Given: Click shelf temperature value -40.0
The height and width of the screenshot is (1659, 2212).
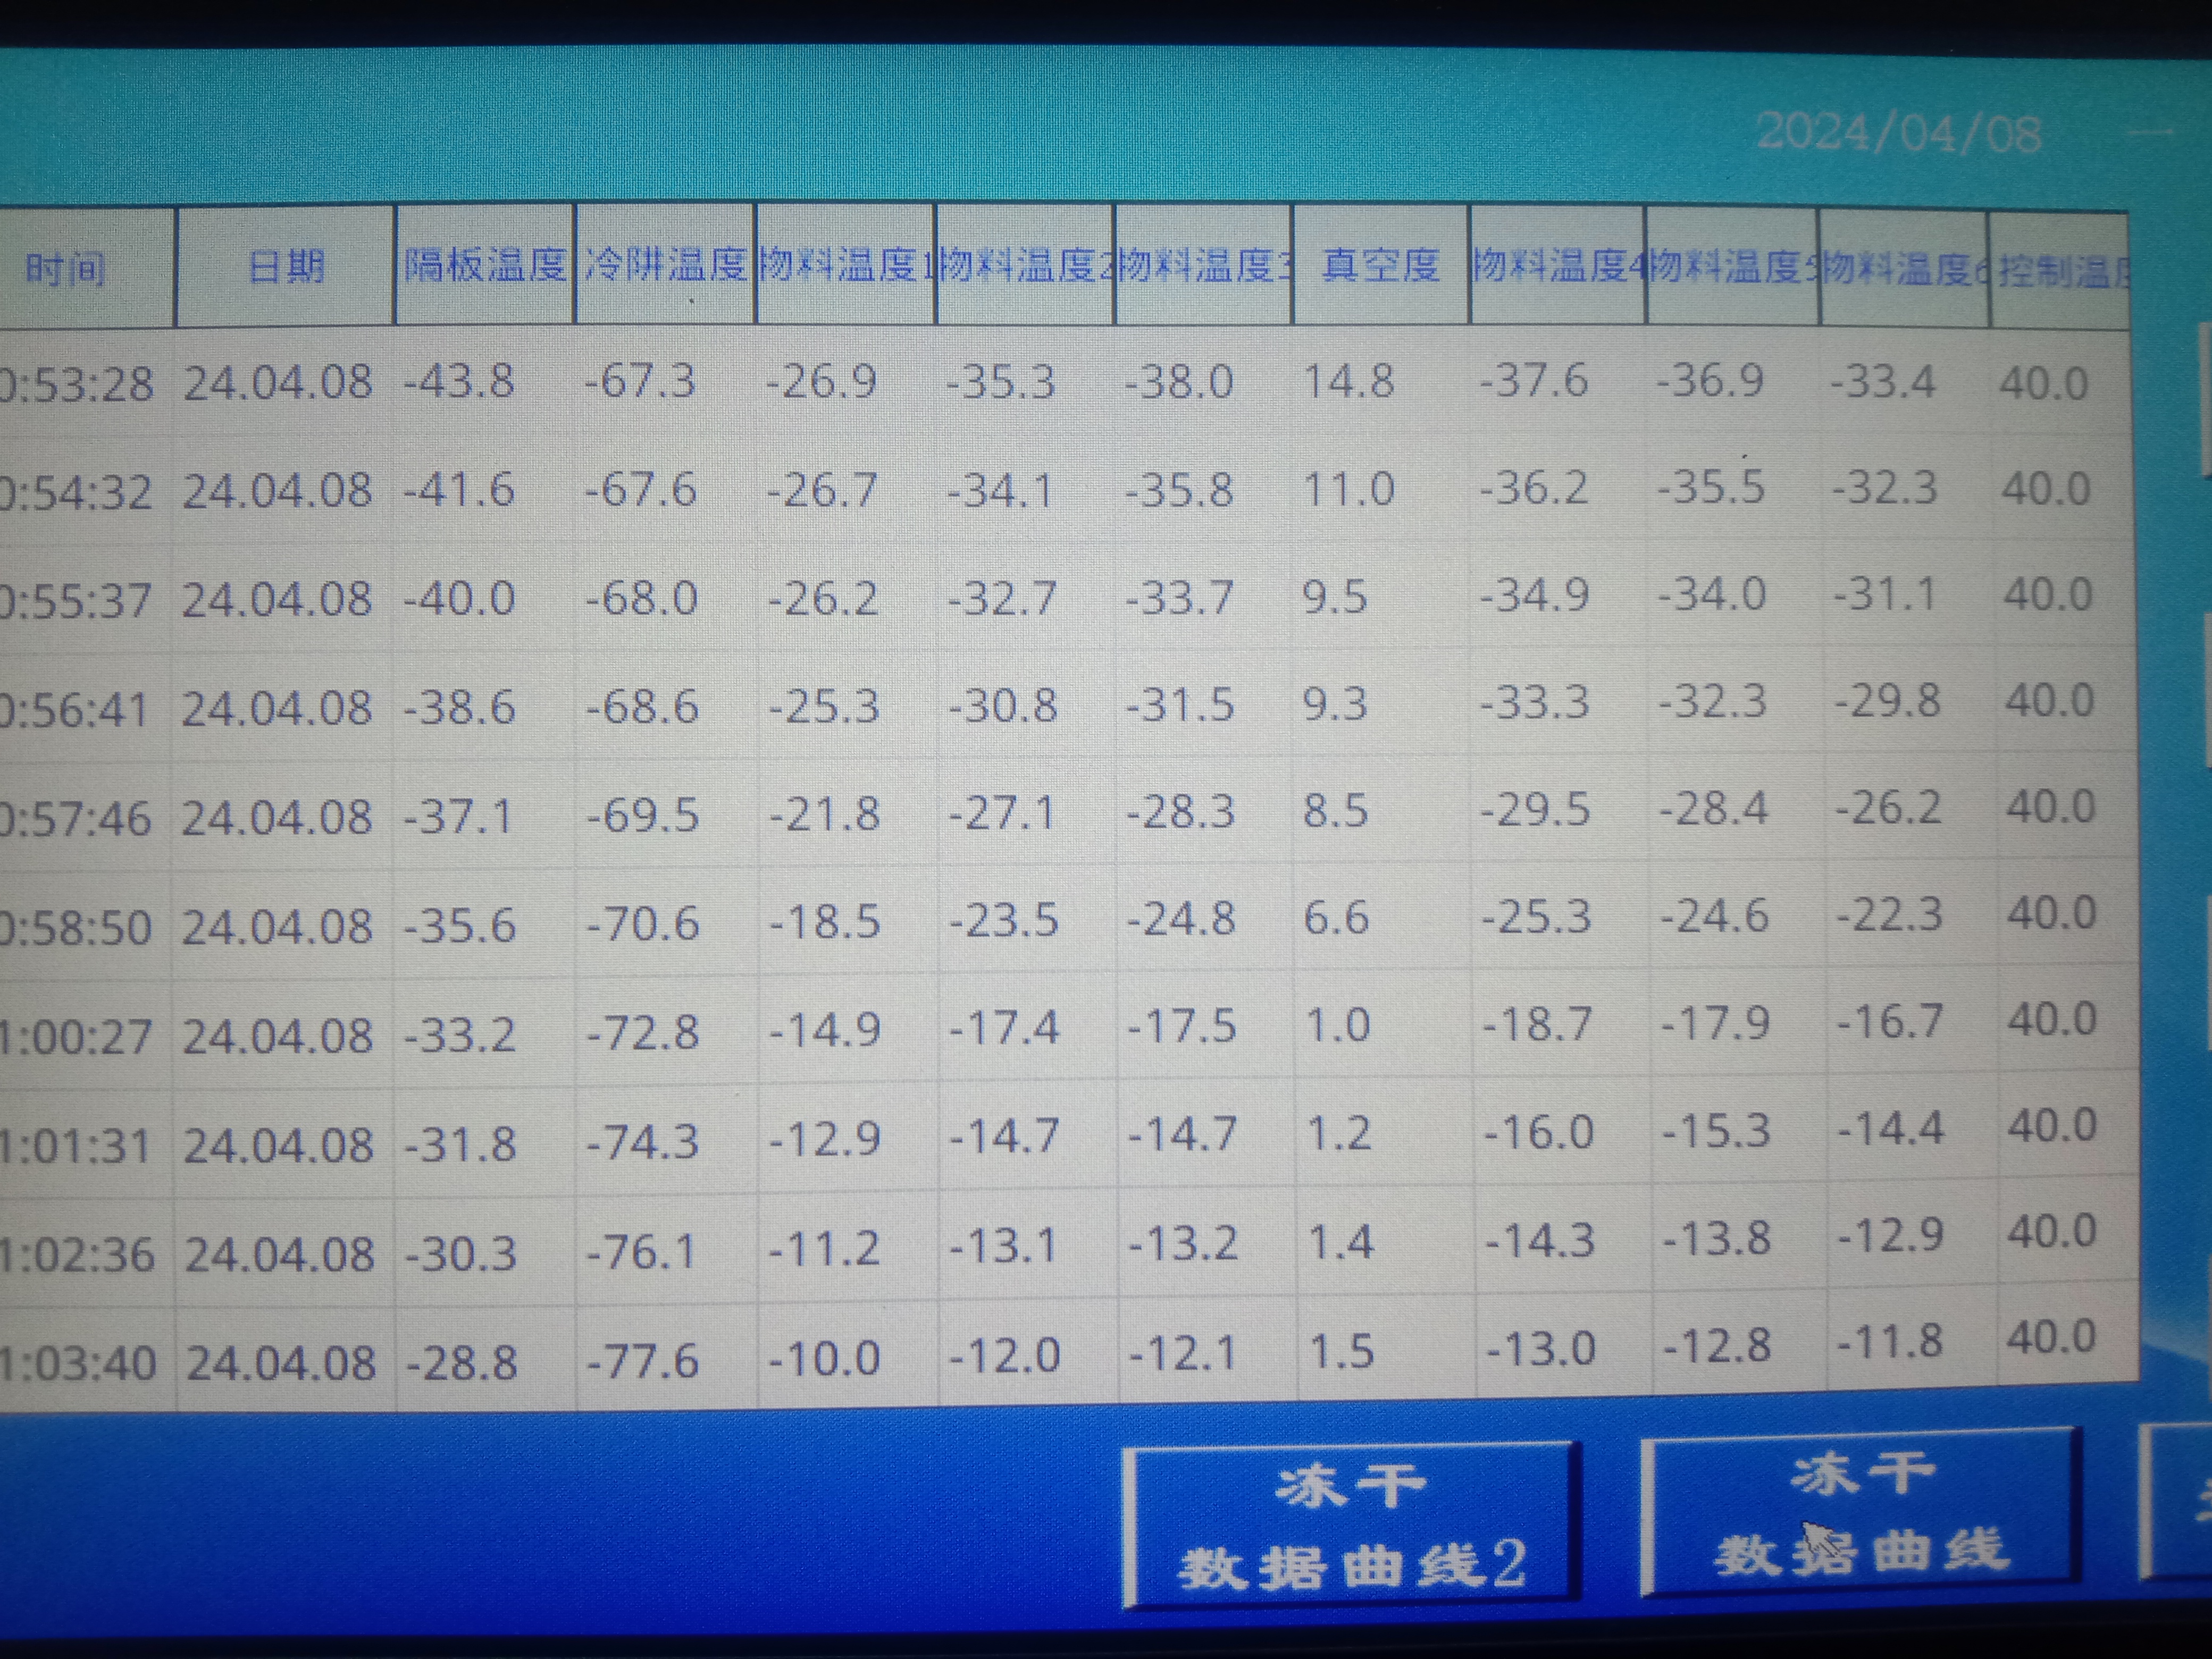Looking at the screenshot, I should point(459,599).
